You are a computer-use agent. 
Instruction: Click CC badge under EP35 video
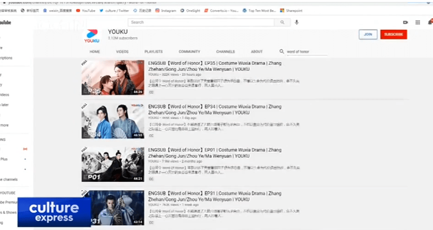pos(151,92)
